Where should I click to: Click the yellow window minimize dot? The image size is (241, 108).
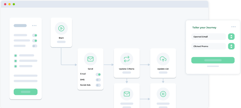coord(10,4)
